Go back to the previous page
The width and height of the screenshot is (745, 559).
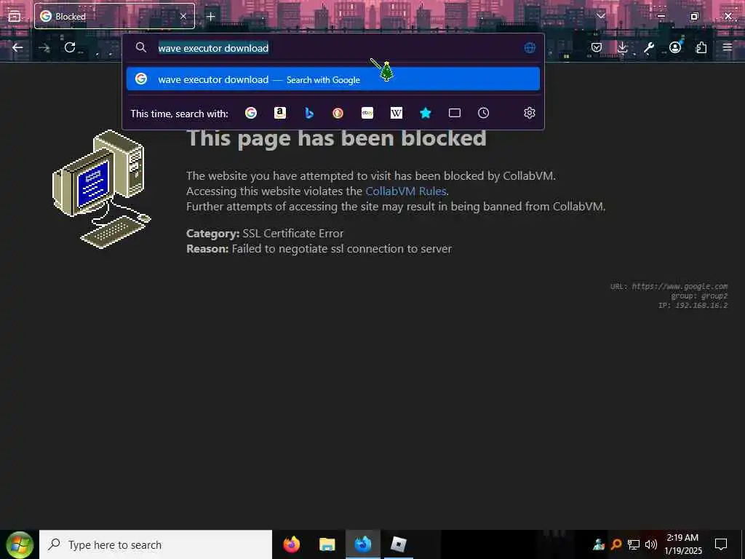click(17, 47)
